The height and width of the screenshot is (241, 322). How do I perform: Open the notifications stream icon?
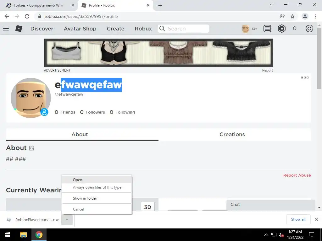pos(267,29)
